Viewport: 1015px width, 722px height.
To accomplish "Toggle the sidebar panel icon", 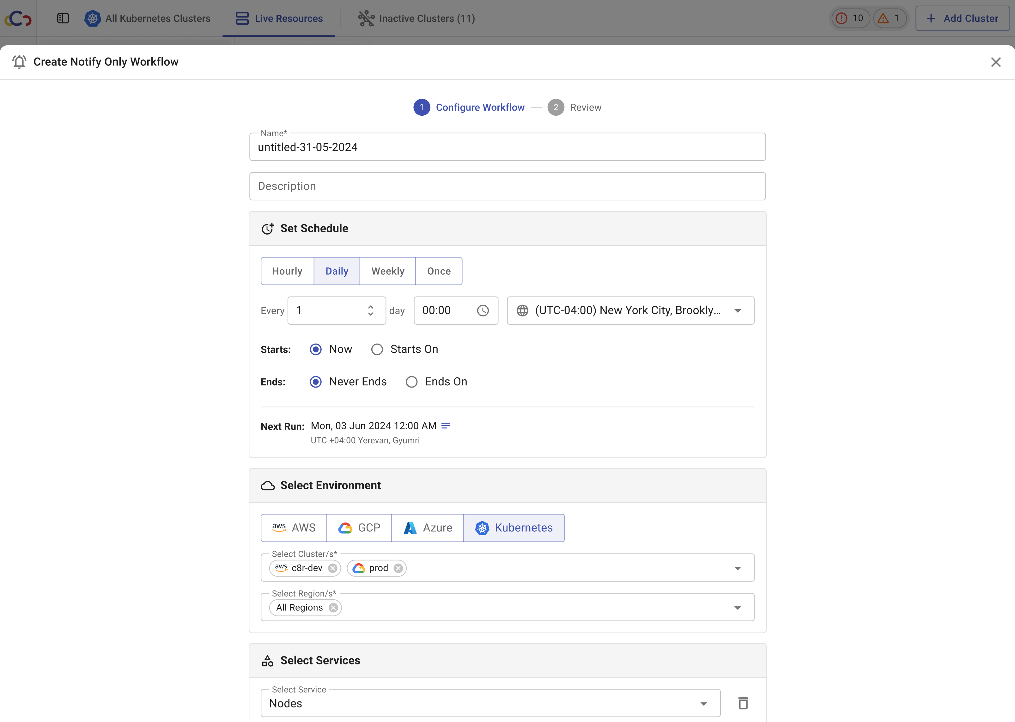I will [x=63, y=18].
